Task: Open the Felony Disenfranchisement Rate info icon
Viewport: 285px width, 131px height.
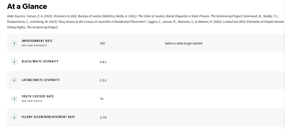Action: pos(14,117)
